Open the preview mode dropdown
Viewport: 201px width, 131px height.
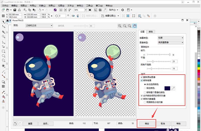(39, 26)
